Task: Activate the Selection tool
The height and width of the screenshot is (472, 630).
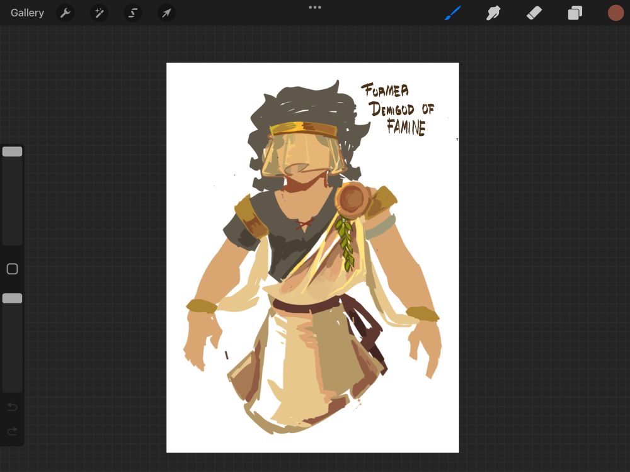Action: (132, 13)
